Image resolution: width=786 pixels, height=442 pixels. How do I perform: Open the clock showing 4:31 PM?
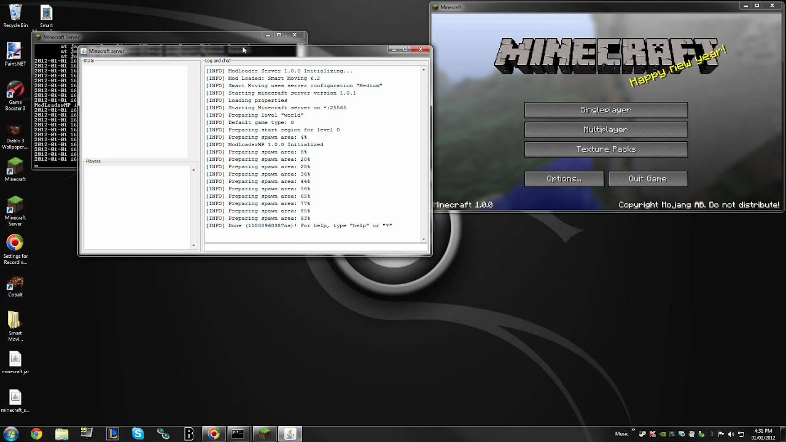click(763, 434)
